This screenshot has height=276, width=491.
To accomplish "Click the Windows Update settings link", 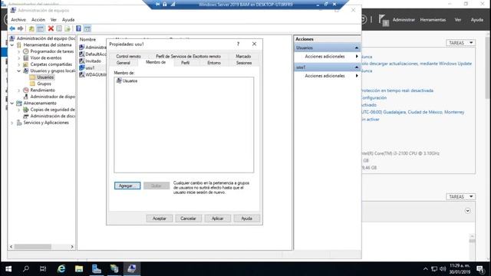I will [417, 64].
